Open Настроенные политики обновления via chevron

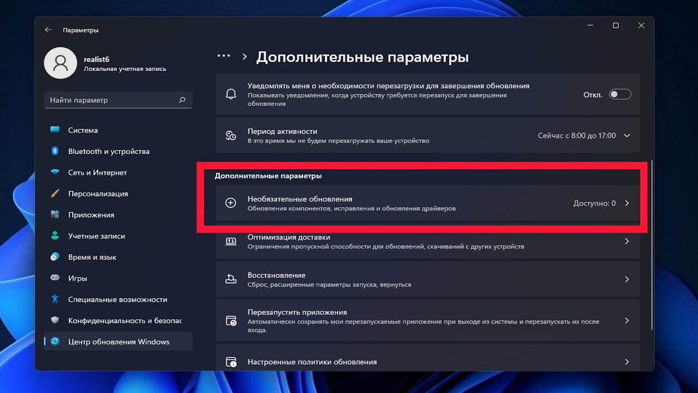[627, 362]
